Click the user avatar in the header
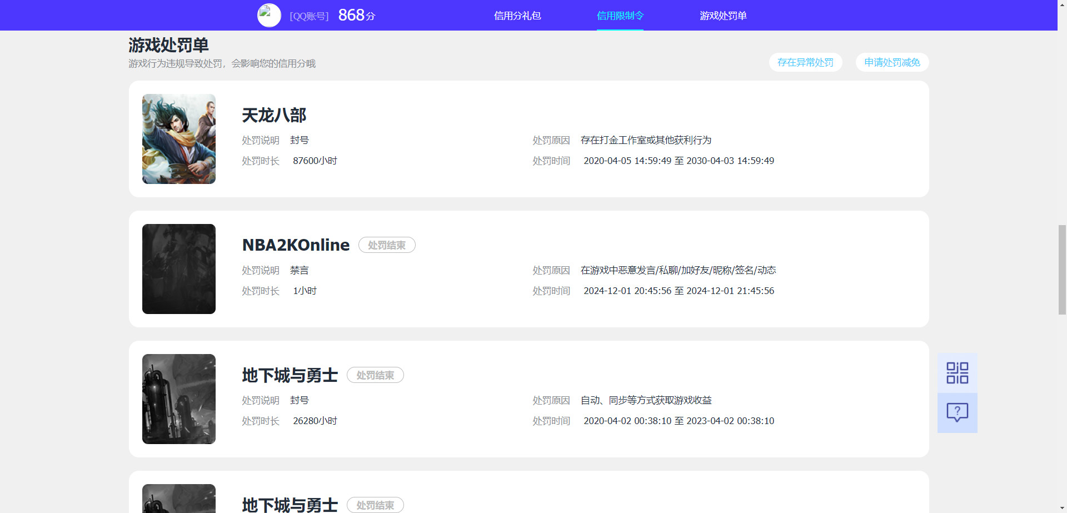The image size is (1067, 513). coord(269,16)
